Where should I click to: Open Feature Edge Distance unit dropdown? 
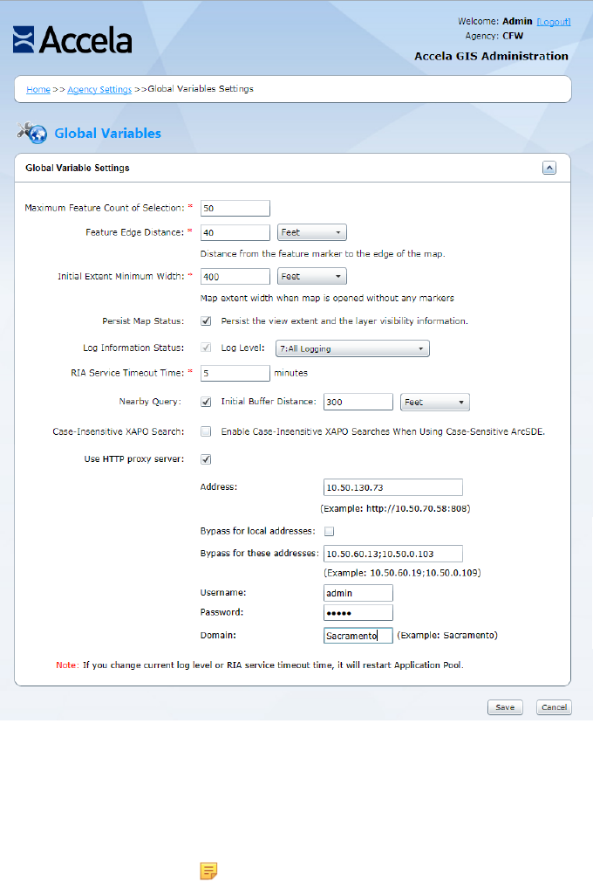tap(311, 232)
